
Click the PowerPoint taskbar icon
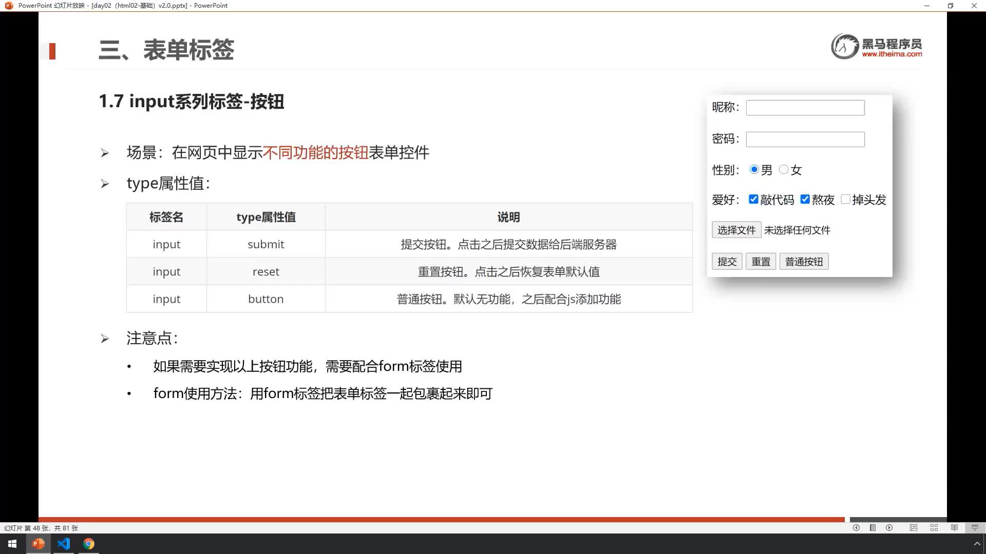pyautogui.click(x=38, y=544)
